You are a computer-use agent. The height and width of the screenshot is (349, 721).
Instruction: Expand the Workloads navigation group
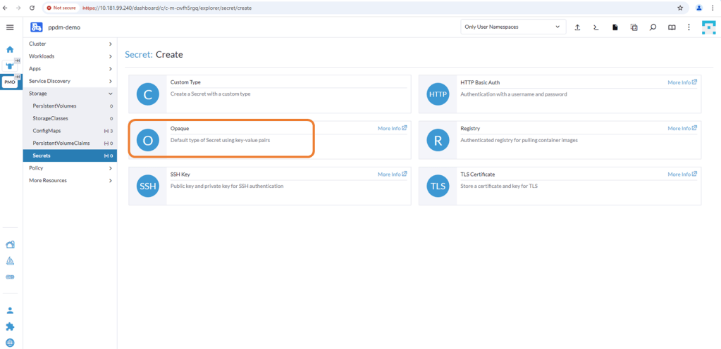tap(70, 56)
